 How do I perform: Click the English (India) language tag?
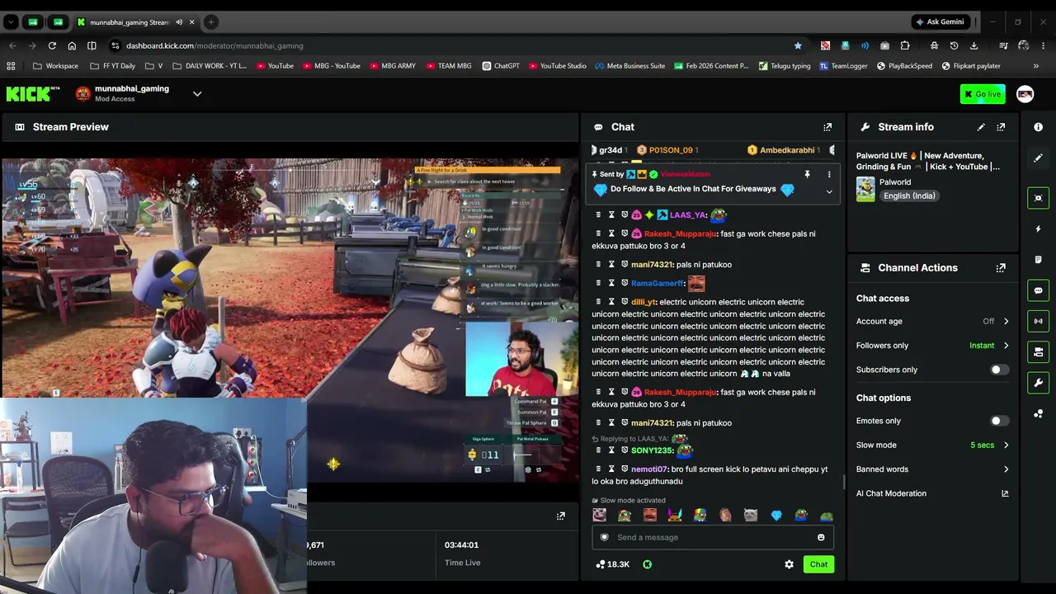pos(909,196)
